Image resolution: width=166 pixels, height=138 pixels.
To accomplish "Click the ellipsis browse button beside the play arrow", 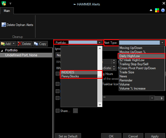I will 157,98.
